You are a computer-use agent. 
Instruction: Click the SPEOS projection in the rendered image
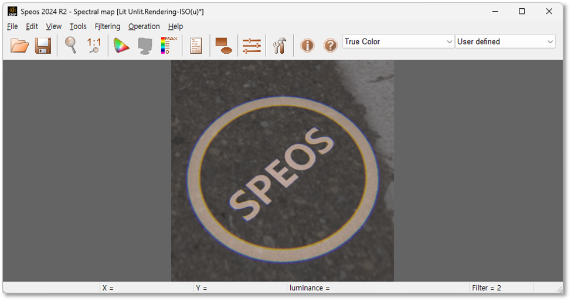click(282, 174)
